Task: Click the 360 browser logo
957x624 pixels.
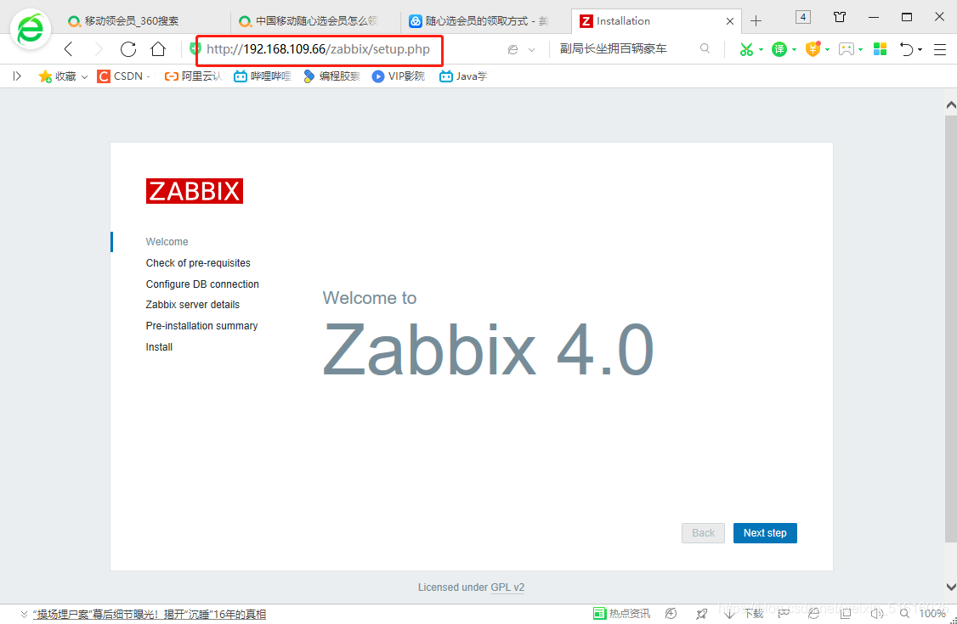Action: click(31, 29)
